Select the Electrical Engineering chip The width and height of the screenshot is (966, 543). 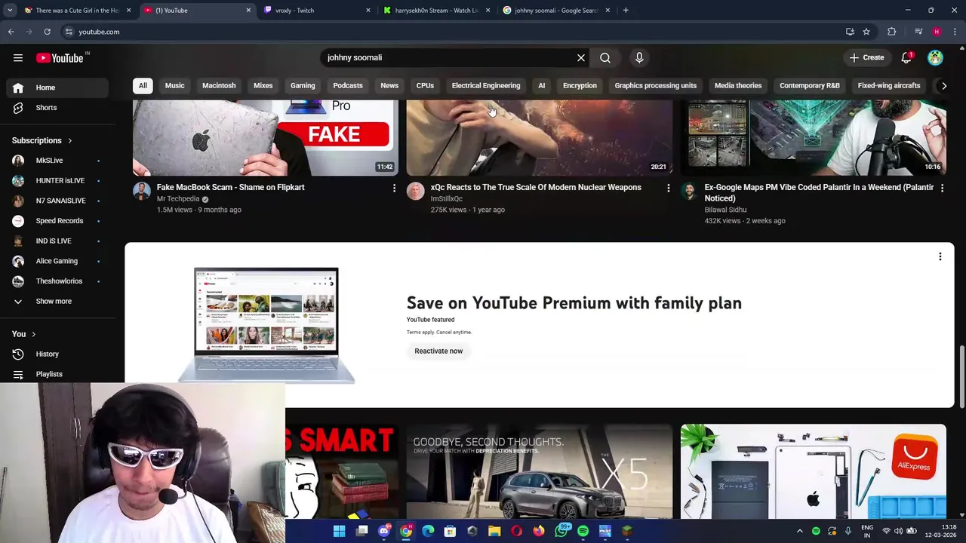tap(486, 85)
